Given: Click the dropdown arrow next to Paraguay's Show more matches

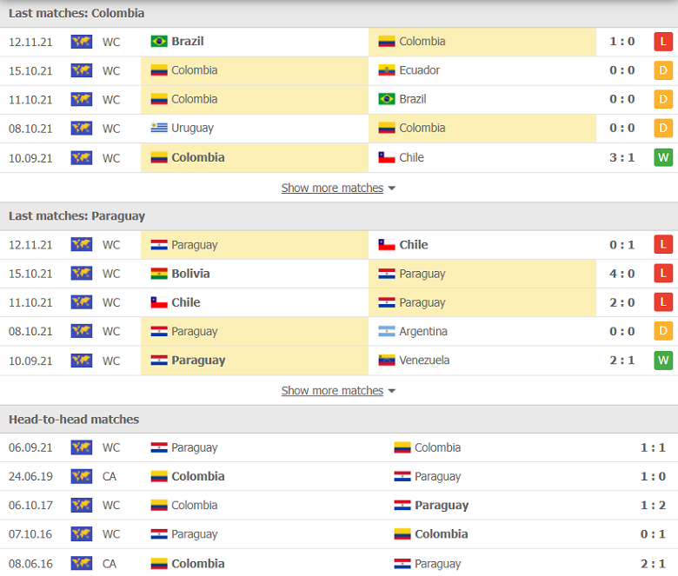Looking at the screenshot, I should click(x=392, y=391).
